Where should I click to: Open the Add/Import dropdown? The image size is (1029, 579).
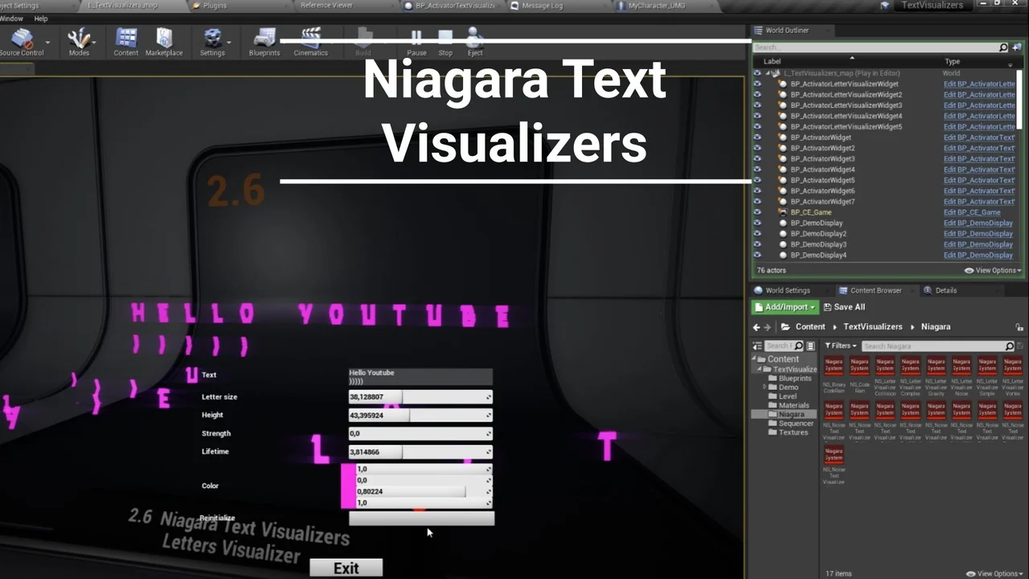[784, 307]
